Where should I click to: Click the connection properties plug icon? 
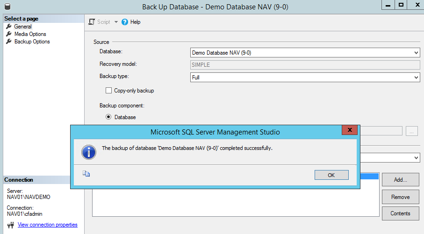pos(11,225)
